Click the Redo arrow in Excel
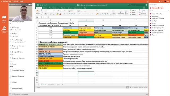 pyautogui.click(x=46, y=5)
